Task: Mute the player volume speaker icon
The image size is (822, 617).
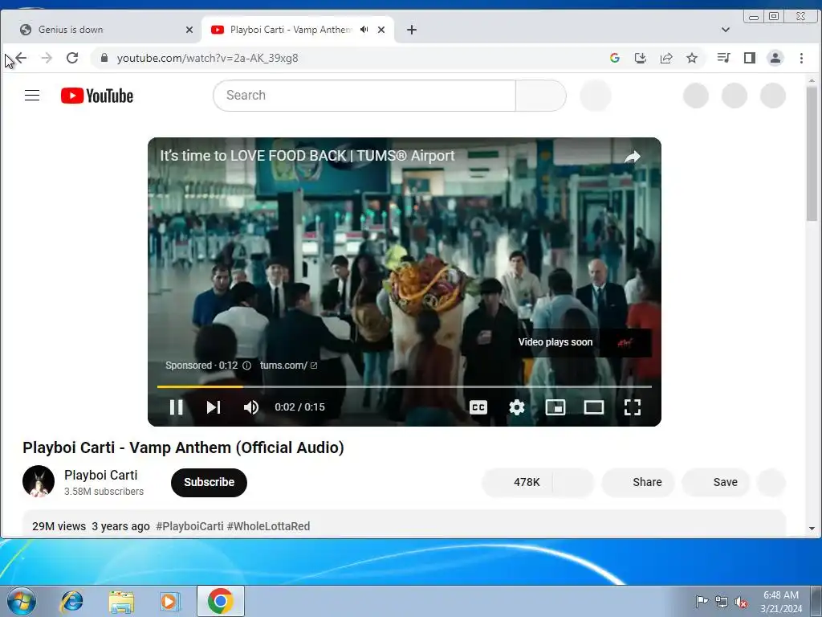Action: tap(251, 407)
